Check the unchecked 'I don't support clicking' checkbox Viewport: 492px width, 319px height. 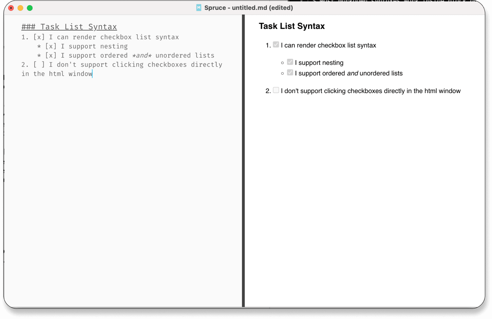276,90
